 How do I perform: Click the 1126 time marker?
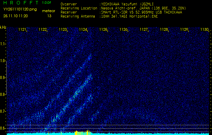(123, 29)
